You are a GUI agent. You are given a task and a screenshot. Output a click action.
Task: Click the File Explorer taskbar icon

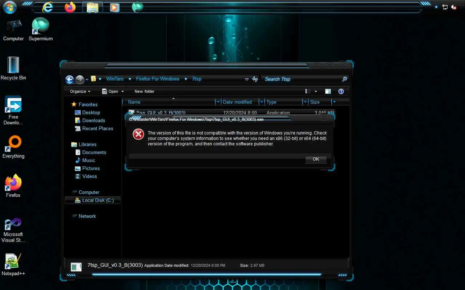click(92, 7)
